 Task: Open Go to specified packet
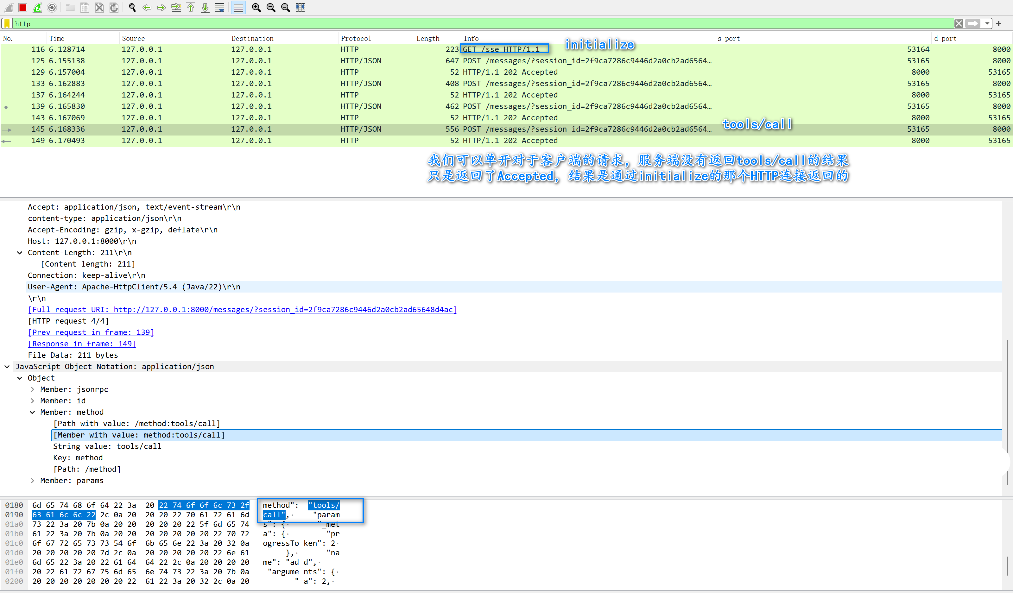(x=176, y=8)
